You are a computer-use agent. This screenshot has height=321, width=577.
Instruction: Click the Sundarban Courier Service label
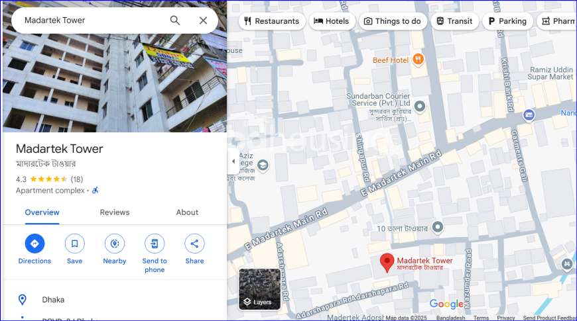coord(379,107)
